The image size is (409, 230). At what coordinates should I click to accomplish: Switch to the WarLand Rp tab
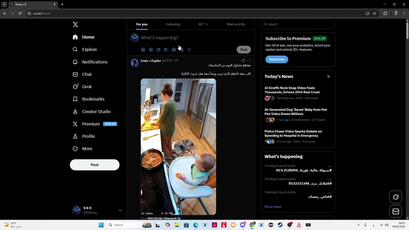(x=236, y=24)
